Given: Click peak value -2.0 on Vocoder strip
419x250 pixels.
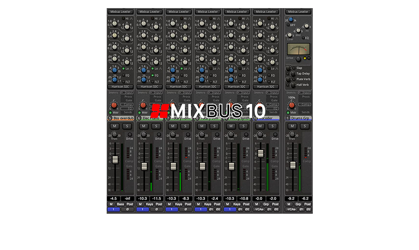Looking at the screenshot, I should [273, 198].
